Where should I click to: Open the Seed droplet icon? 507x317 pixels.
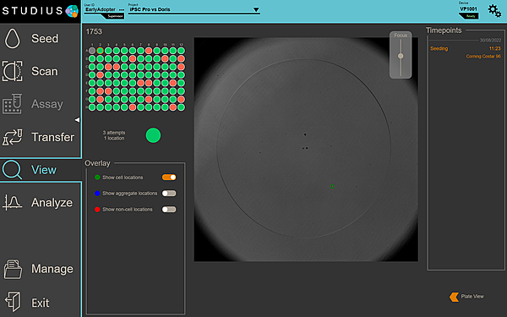tap(13, 39)
